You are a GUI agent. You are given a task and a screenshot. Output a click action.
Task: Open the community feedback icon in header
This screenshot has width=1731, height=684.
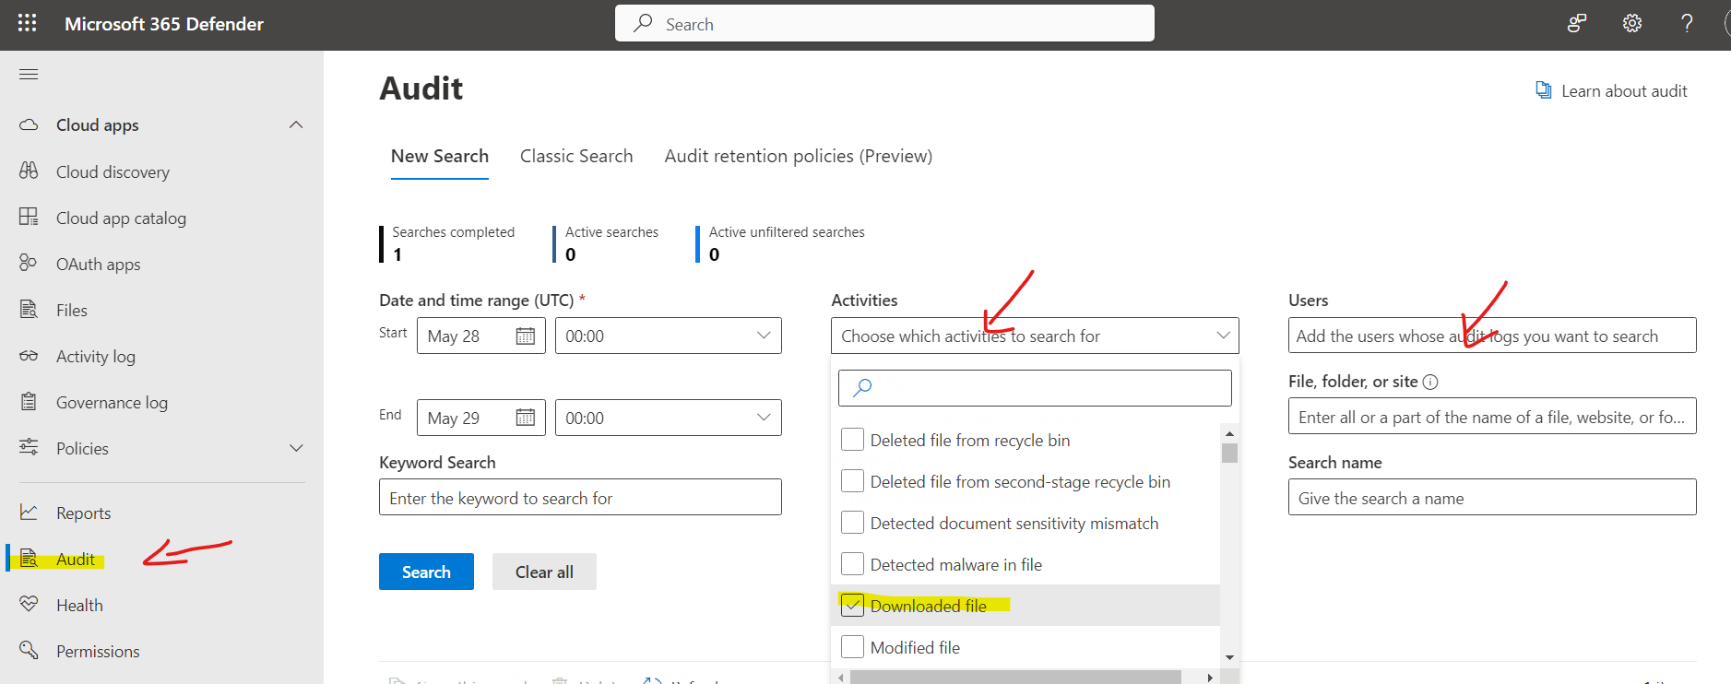[1577, 23]
